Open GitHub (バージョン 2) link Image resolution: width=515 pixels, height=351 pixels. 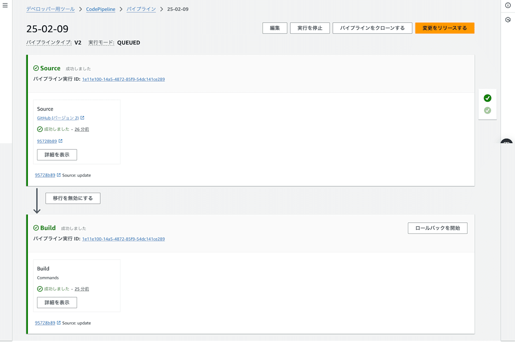58,118
